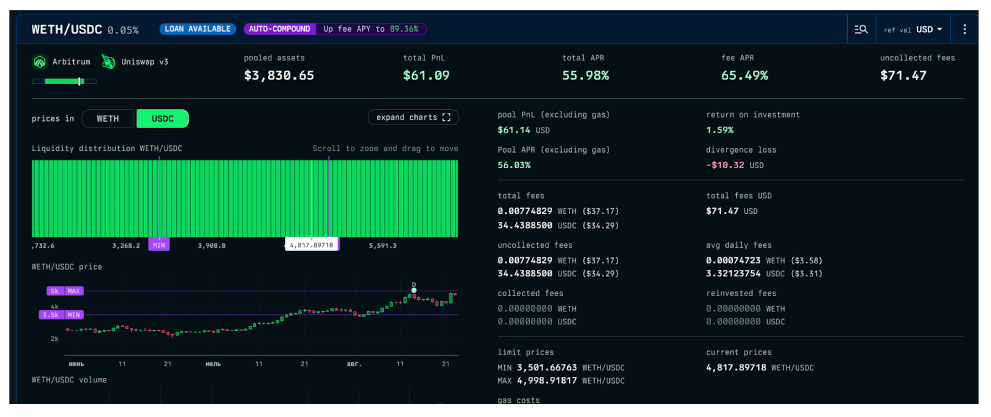
Task: Click the 3.5k MIN price label
Action: tap(61, 315)
